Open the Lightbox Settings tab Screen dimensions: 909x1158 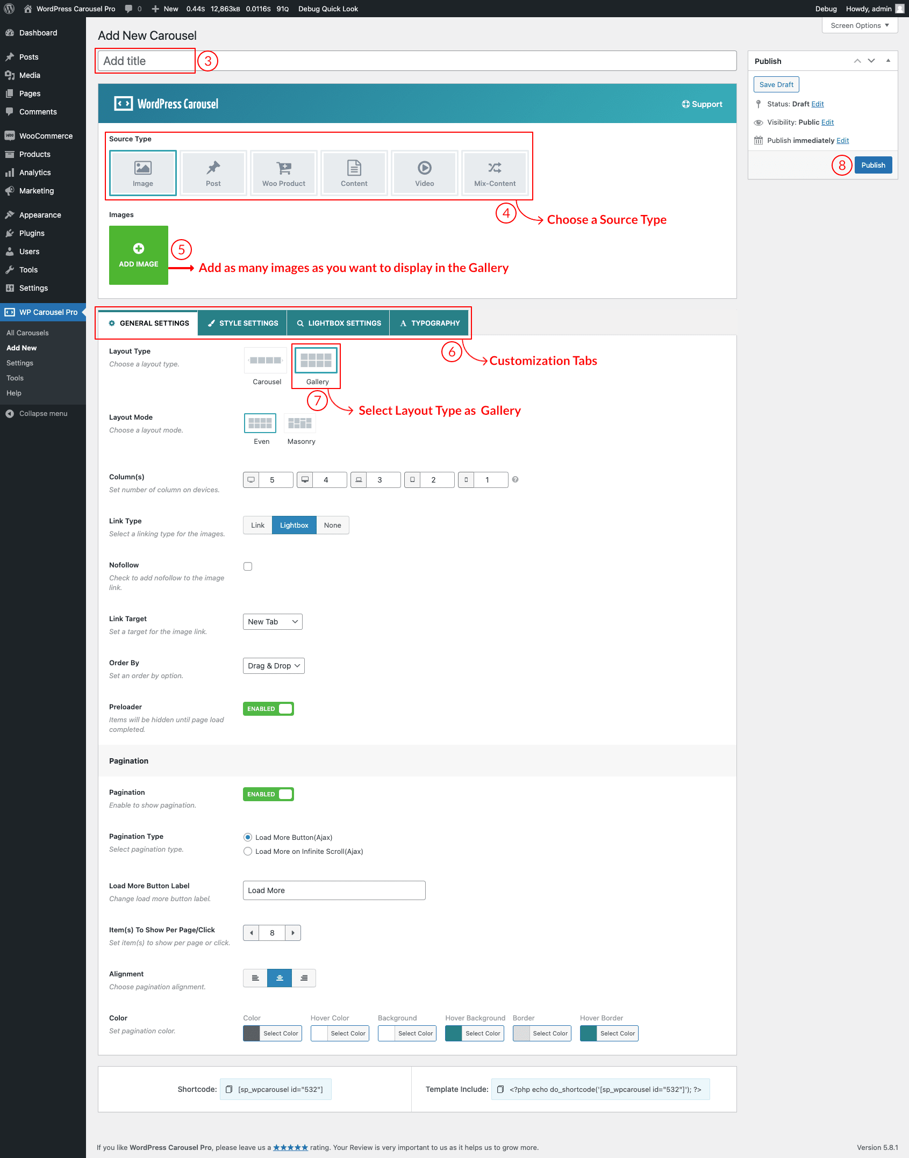339,323
